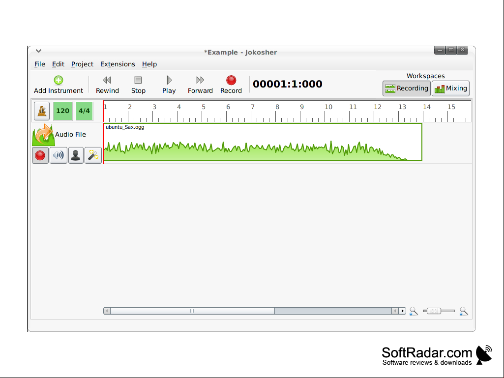Switch to the Mixing workspace
This screenshot has height=378, width=504.
coord(450,88)
